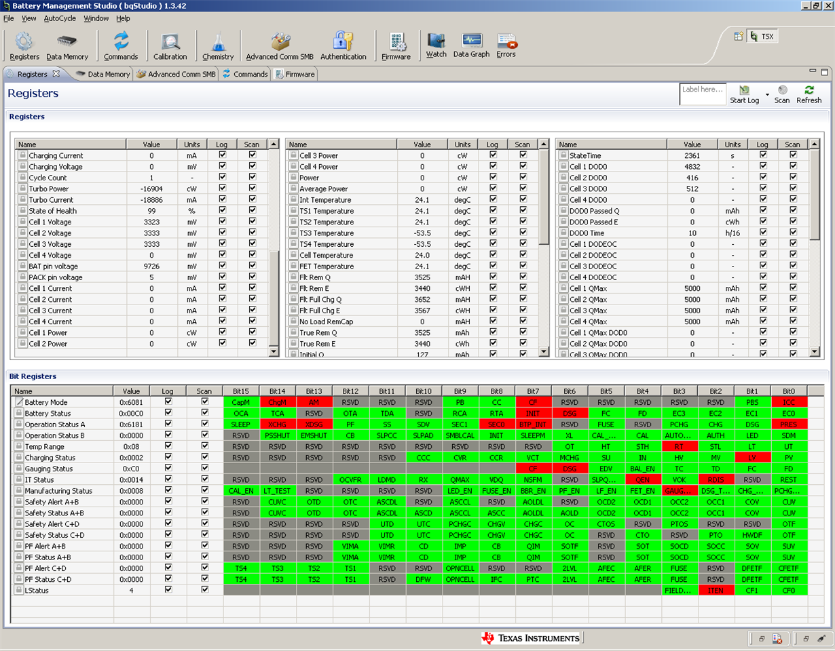This screenshot has width=835, height=651.
Task: Open the dropdown arrow next to Start Log
Action: coord(767,94)
